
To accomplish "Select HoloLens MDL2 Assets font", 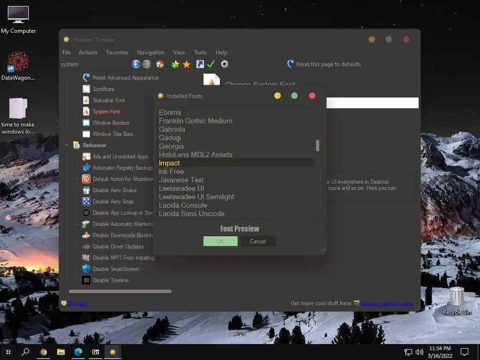I will tap(236, 155).
